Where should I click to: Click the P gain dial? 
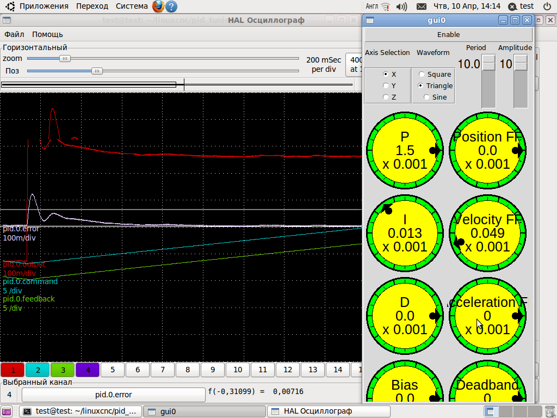[405, 150]
